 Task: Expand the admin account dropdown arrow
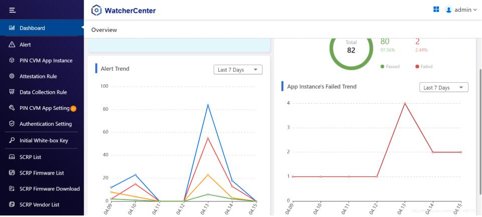(475, 10)
